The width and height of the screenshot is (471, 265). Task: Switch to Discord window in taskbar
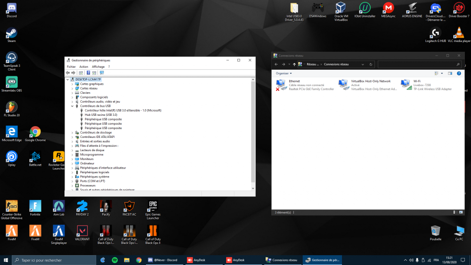pos(162,260)
